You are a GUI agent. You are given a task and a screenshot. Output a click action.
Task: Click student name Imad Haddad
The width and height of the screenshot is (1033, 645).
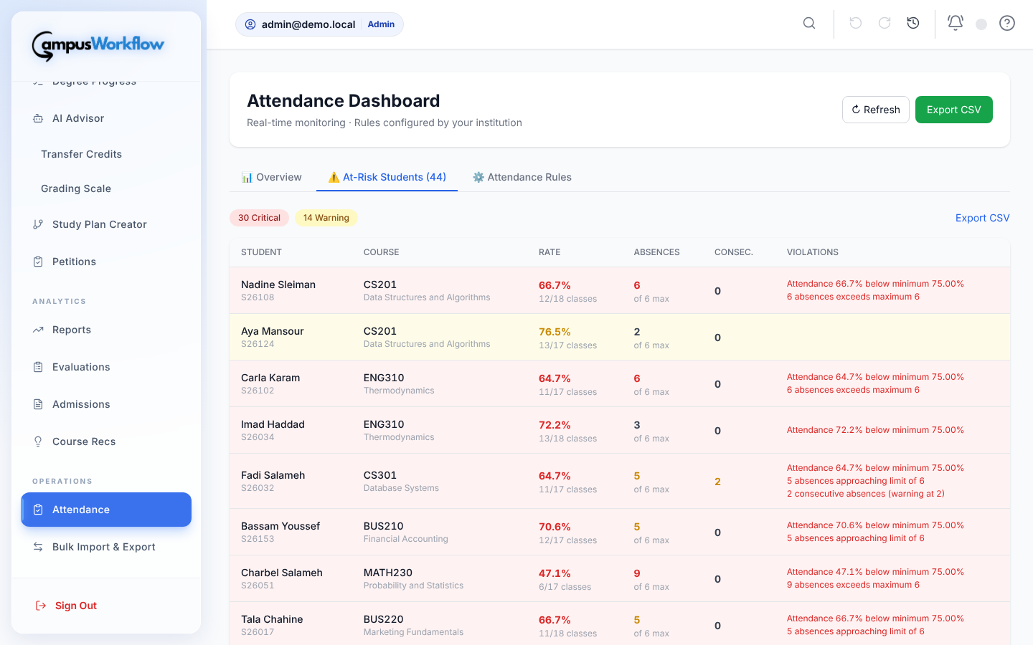coord(273,424)
